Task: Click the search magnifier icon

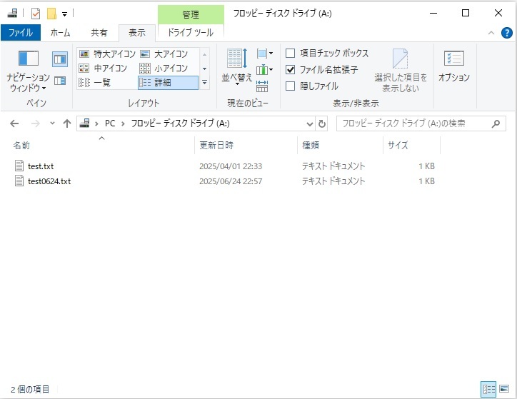Action: [496, 123]
